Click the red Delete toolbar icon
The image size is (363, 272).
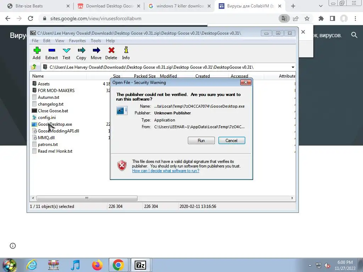coord(111,53)
